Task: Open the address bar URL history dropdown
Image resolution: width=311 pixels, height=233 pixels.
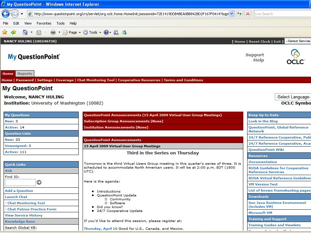Action: pyautogui.click(x=231, y=14)
